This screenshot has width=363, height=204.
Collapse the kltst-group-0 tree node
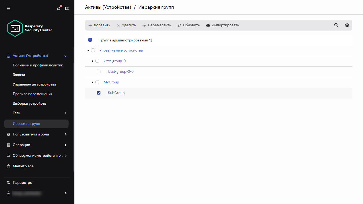coord(92,61)
